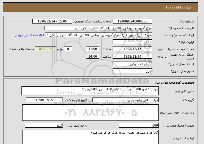Click the label توضیحات خریدار
Viewport: 204px width, 144px height.
[x=183, y=138]
